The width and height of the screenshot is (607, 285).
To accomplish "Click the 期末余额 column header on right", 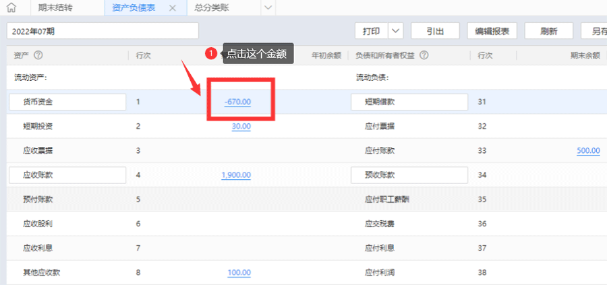I will point(585,56).
